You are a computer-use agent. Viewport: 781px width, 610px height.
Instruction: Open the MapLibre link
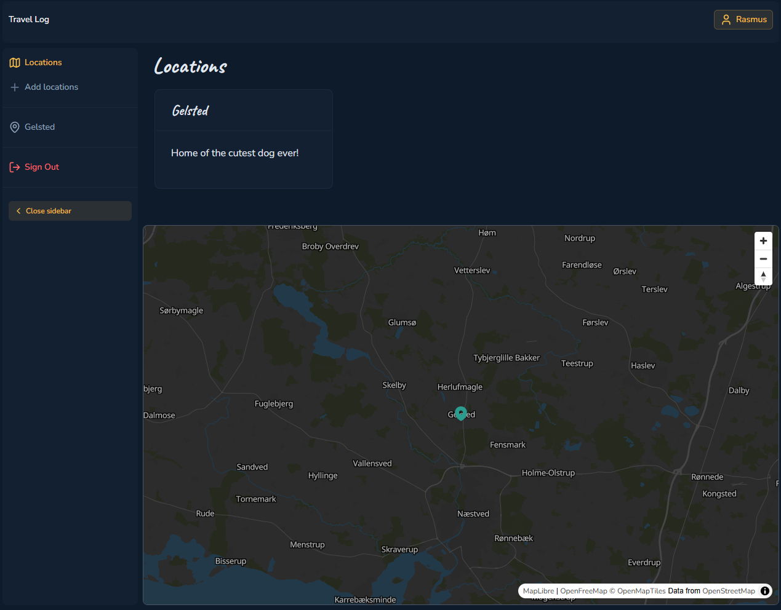point(538,590)
